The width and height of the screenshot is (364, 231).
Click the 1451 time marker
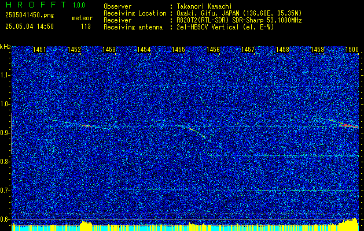click(x=40, y=50)
